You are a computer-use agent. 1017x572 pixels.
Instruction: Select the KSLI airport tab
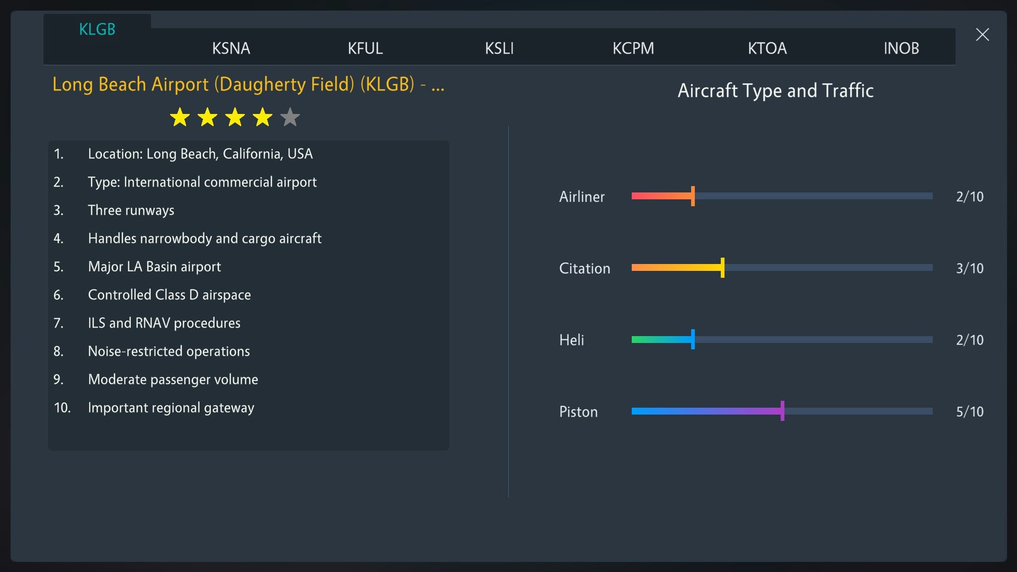pos(499,48)
